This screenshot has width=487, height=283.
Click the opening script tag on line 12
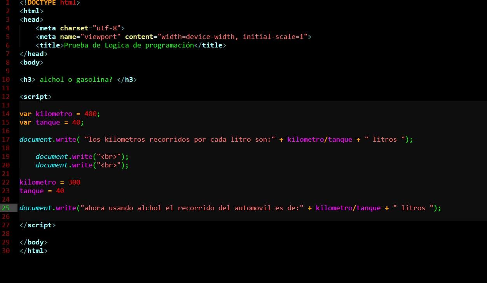pyautogui.click(x=35, y=97)
